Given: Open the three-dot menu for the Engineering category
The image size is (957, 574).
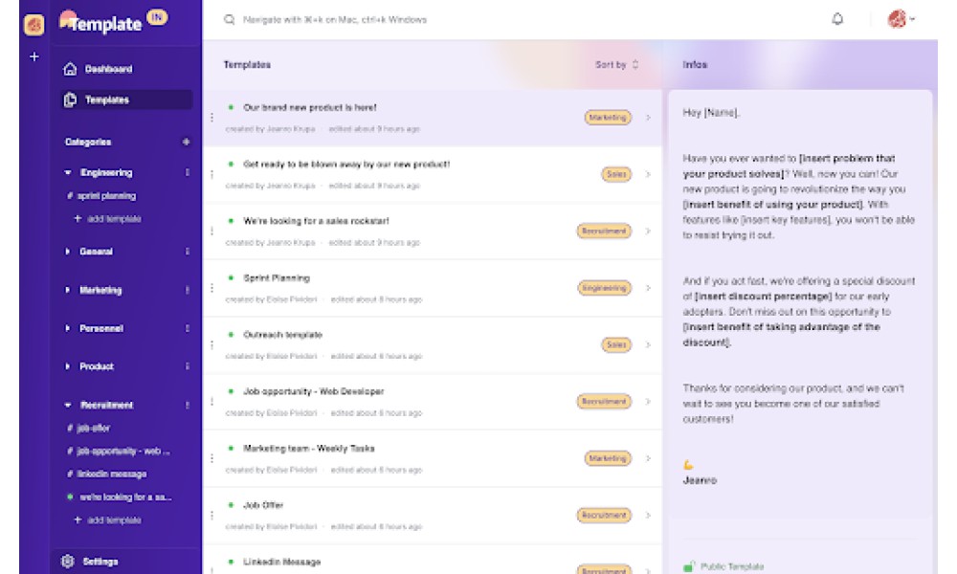Looking at the screenshot, I should tap(188, 172).
